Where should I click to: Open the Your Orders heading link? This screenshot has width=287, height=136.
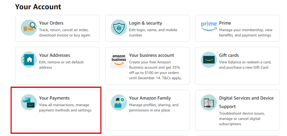tap(51, 23)
